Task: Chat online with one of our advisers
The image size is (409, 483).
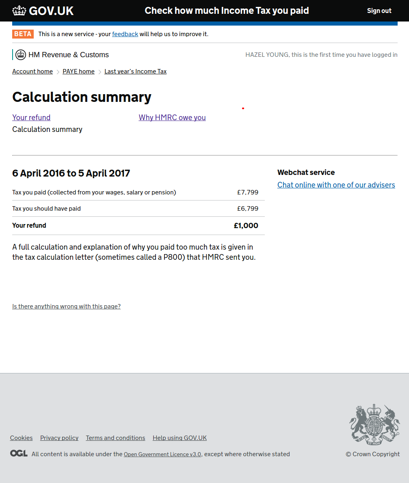Action: [x=336, y=185]
